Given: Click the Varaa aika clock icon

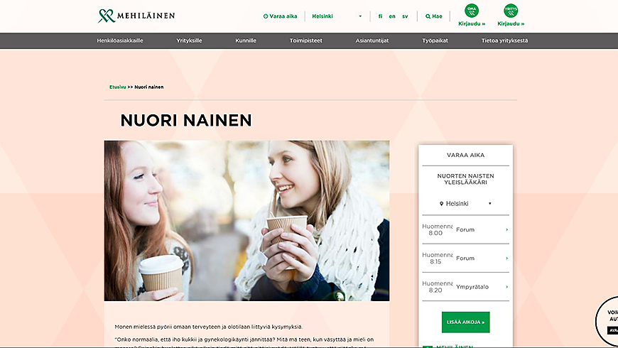Looking at the screenshot, I should point(266,16).
